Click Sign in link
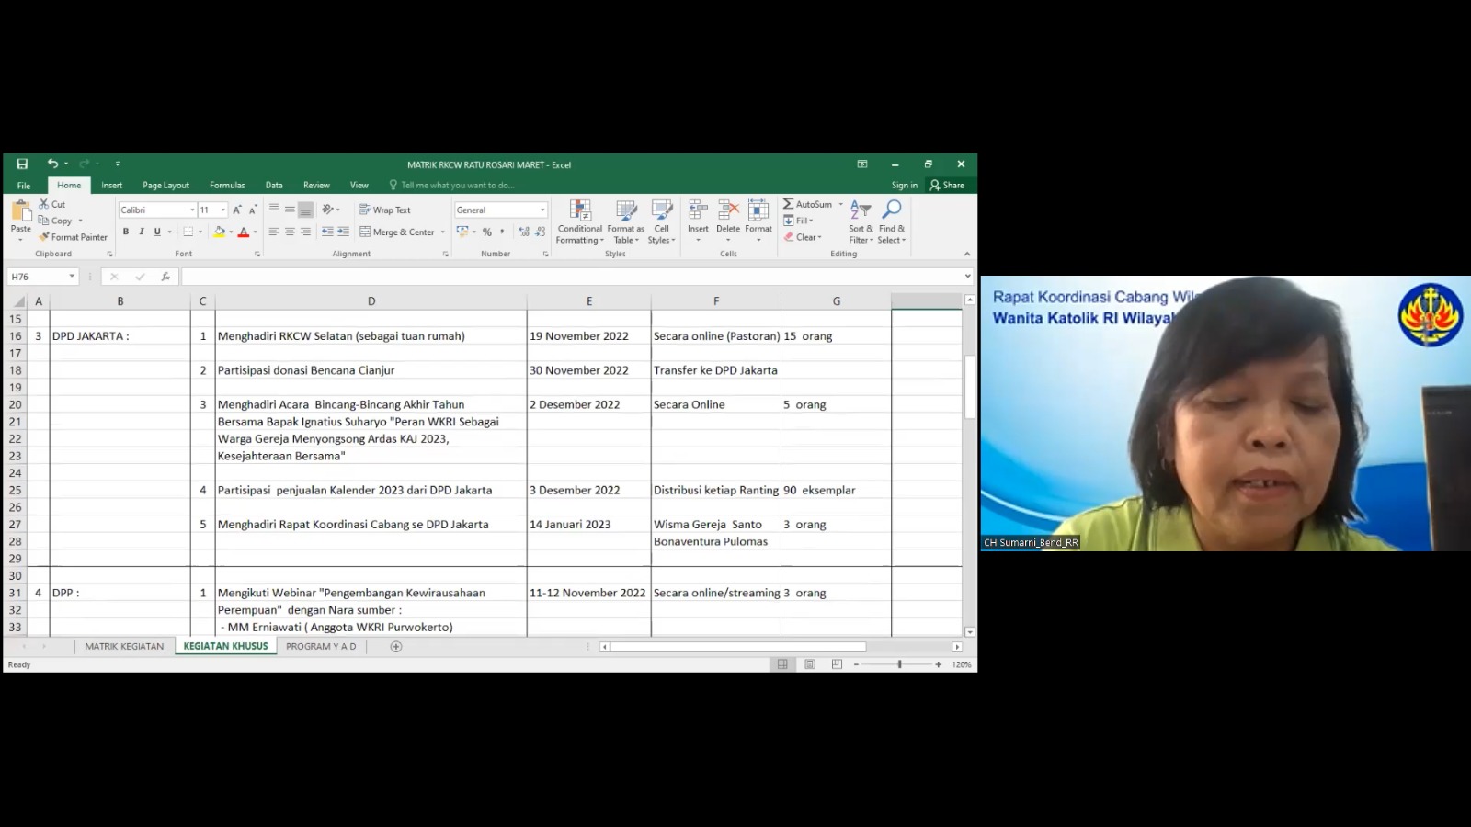The height and width of the screenshot is (827, 1471). [x=904, y=186]
